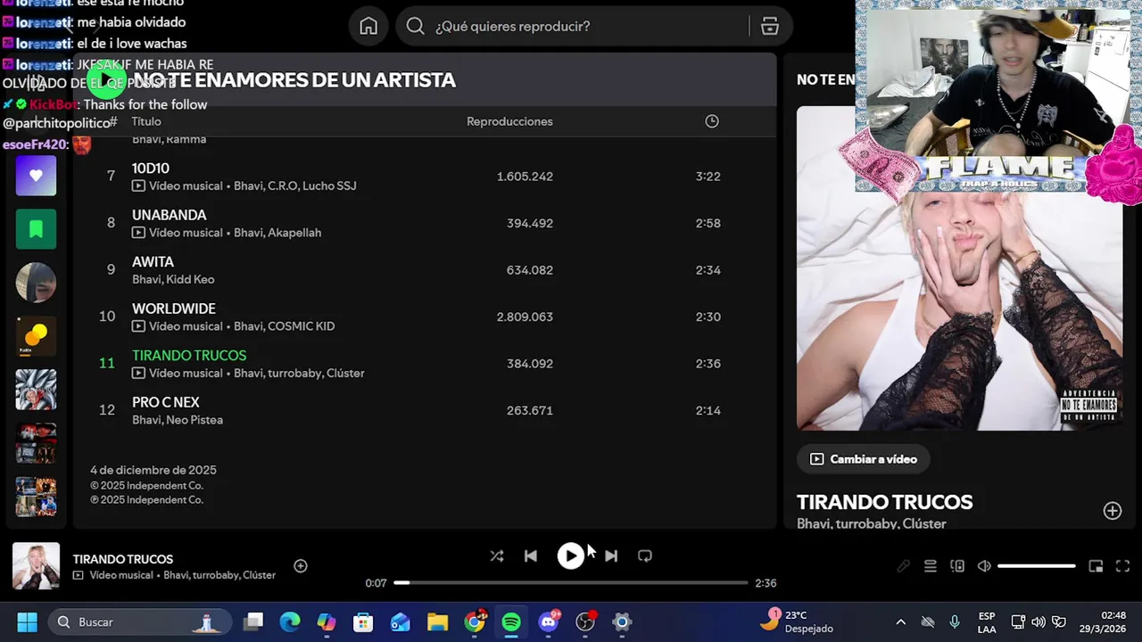Sort by Reproducciones column header

(509, 121)
